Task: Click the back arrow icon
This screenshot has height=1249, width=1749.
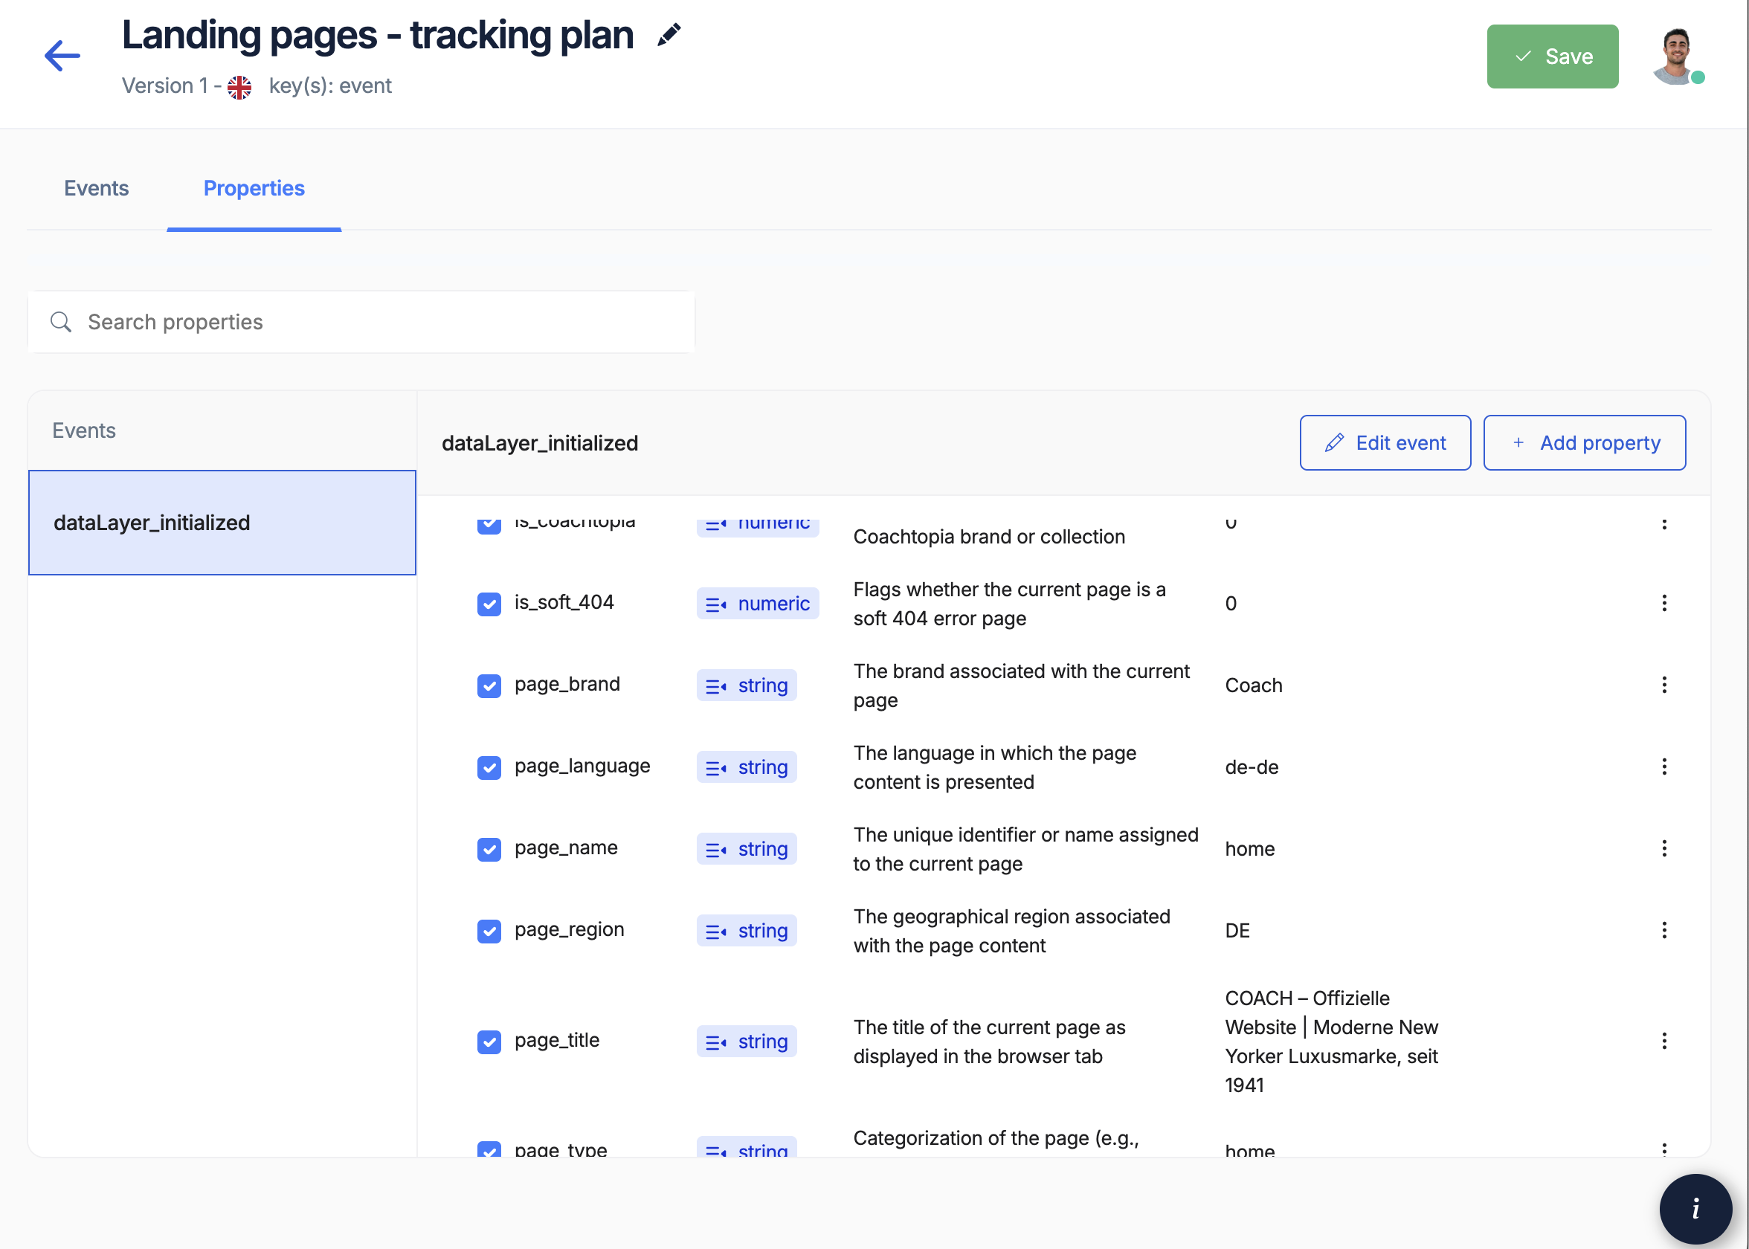Action: 62,55
